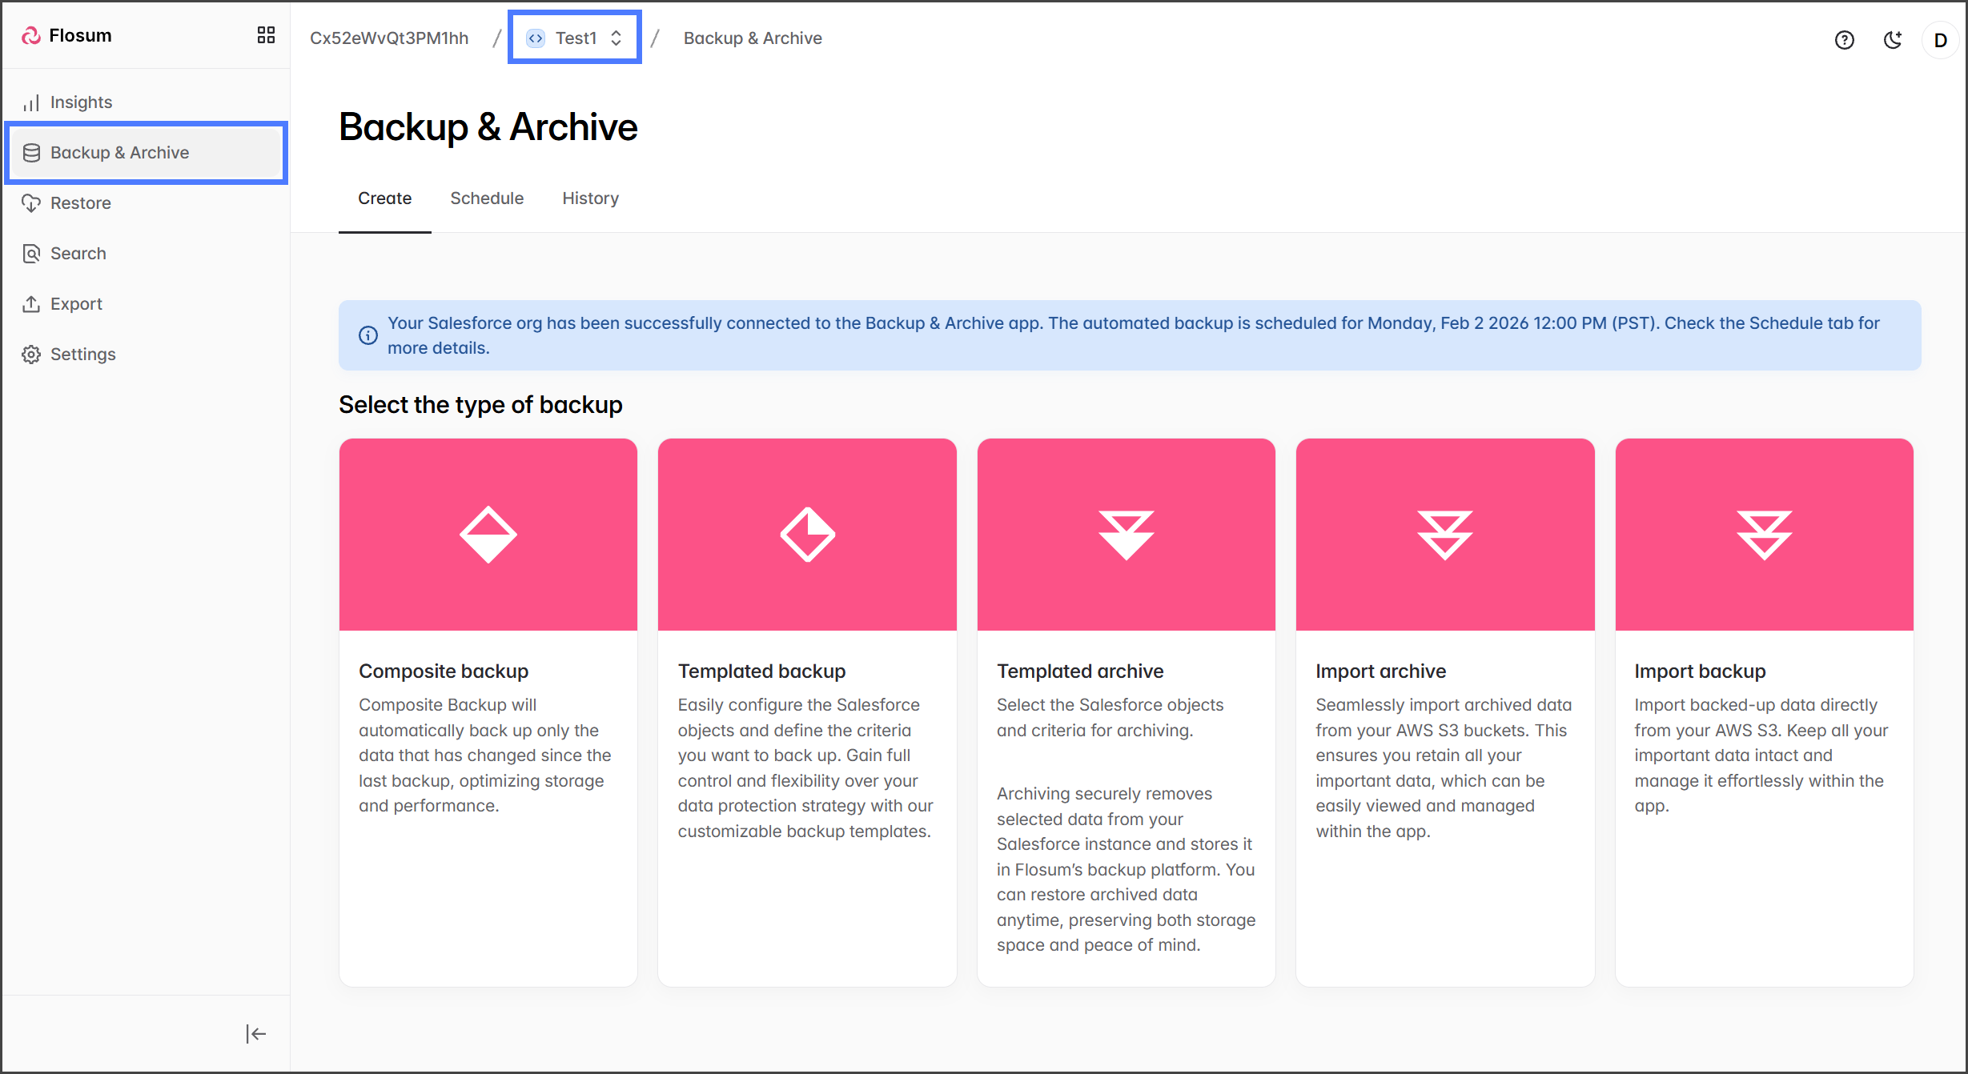Click the Templated archive arrow icon

click(1126, 535)
